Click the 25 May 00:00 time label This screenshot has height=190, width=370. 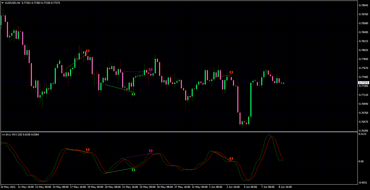coord(148,187)
